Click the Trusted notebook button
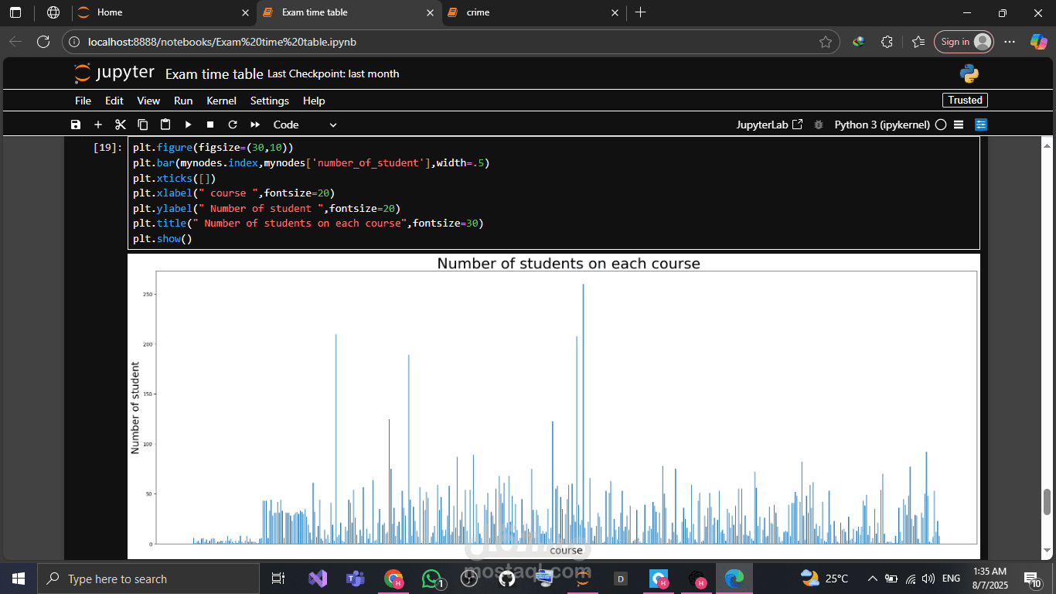The width and height of the screenshot is (1056, 594). [965, 100]
